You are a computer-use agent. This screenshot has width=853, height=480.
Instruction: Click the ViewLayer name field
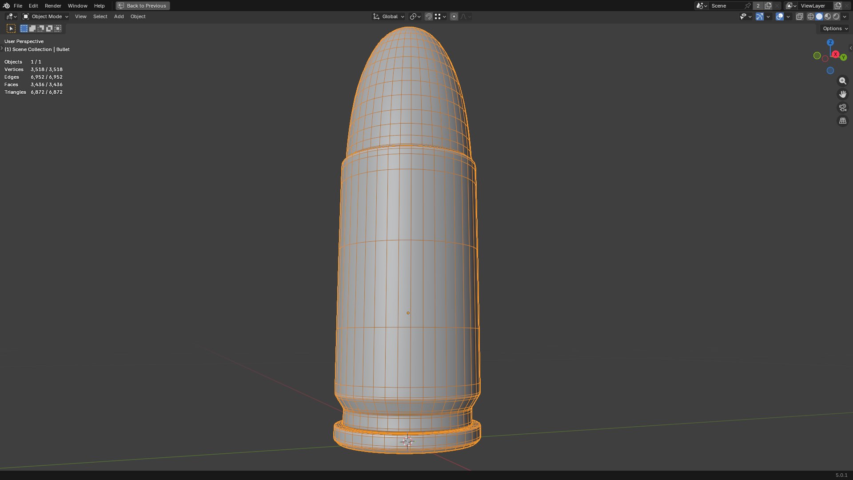816,6
